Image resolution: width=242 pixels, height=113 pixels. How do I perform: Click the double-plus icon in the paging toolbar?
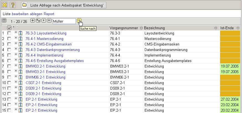pos(38,21)
